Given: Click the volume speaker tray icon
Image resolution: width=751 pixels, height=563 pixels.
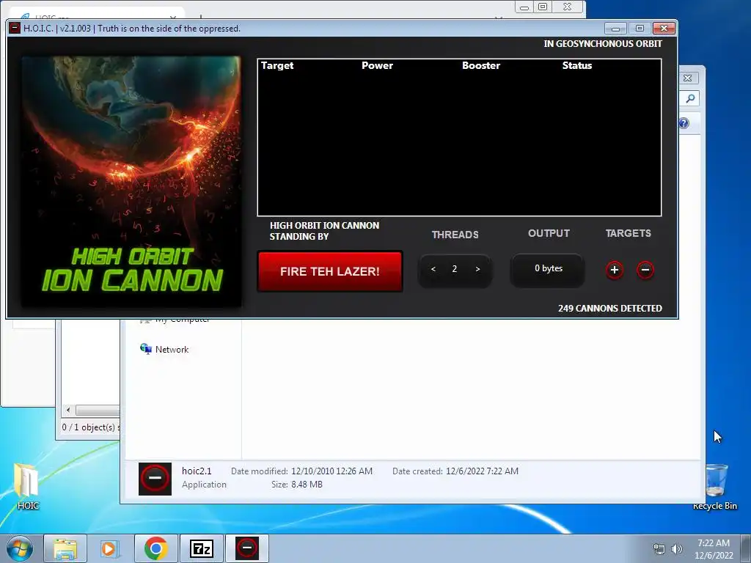Looking at the screenshot, I should [x=676, y=549].
